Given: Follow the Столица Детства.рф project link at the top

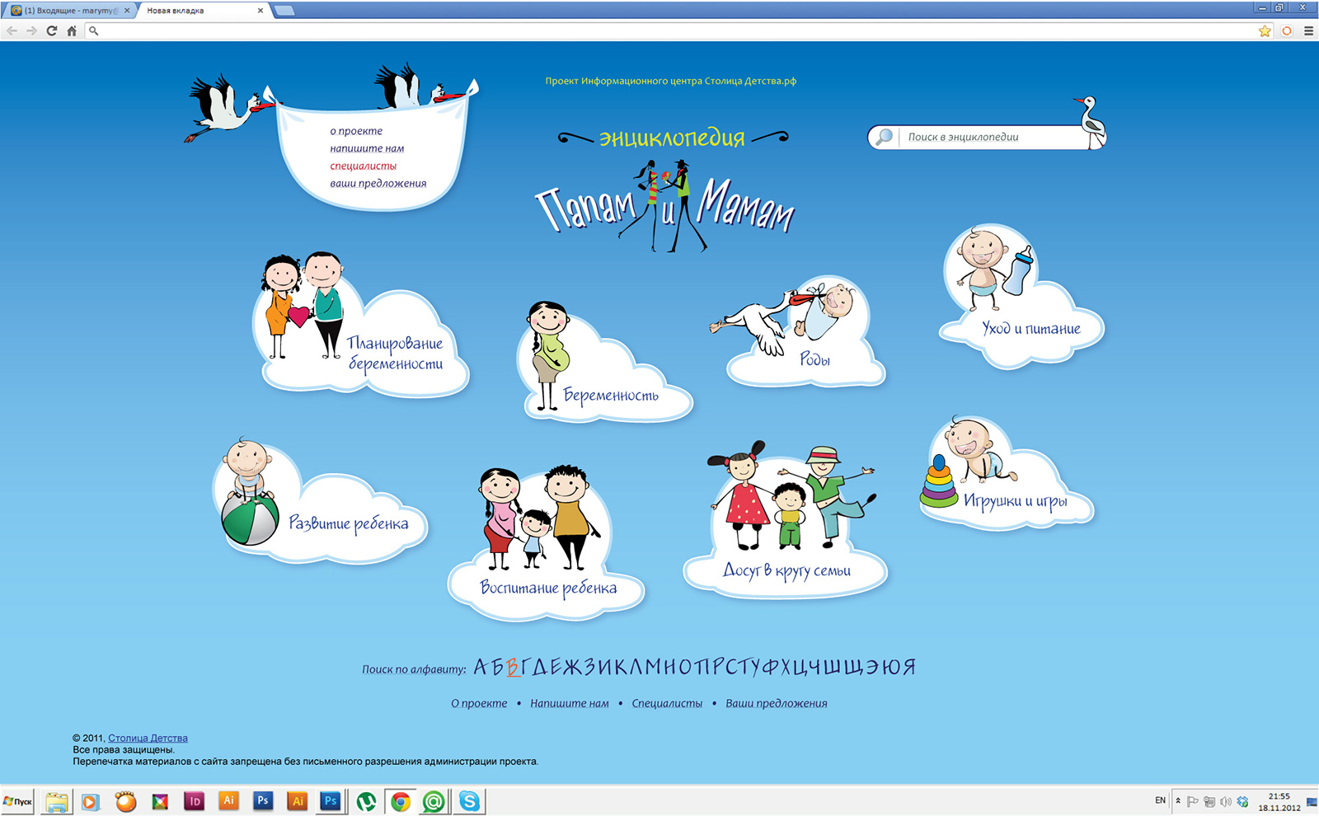Looking at the screenshot, I should coord(670,81).
